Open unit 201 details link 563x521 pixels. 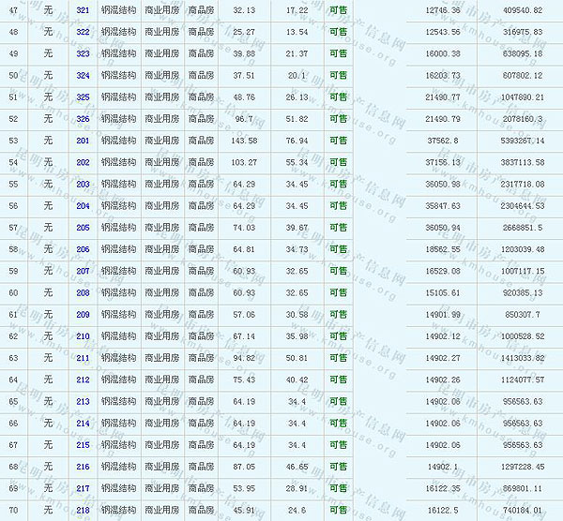coord(83,141)
